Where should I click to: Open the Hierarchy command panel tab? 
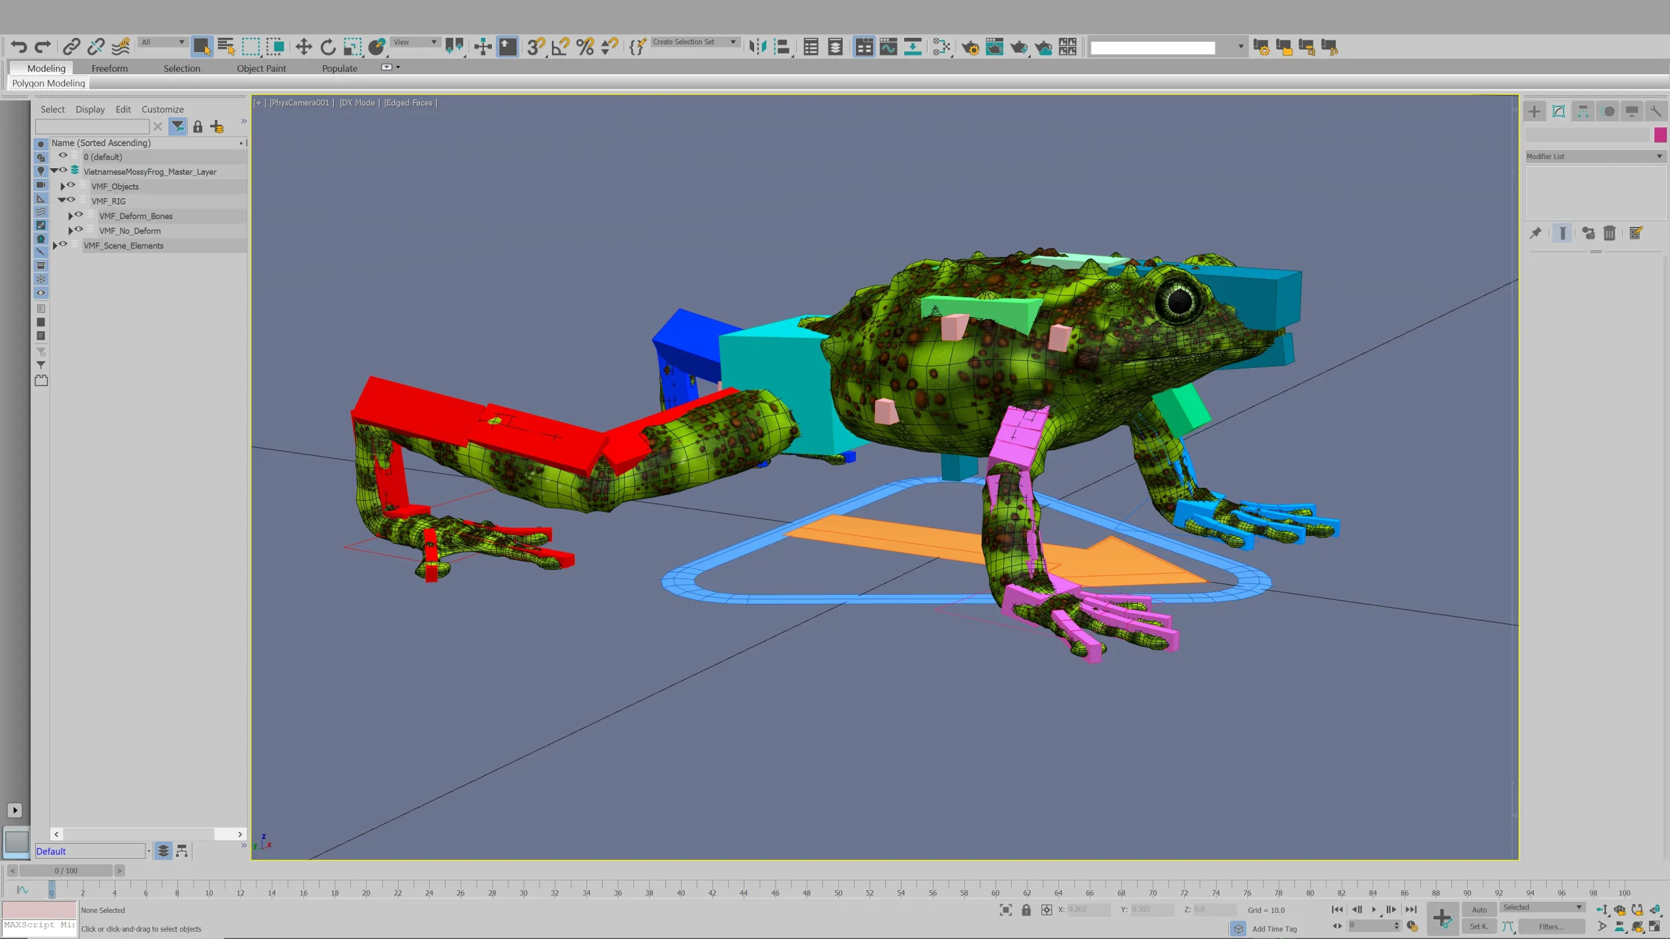[x=1583, y=112]
